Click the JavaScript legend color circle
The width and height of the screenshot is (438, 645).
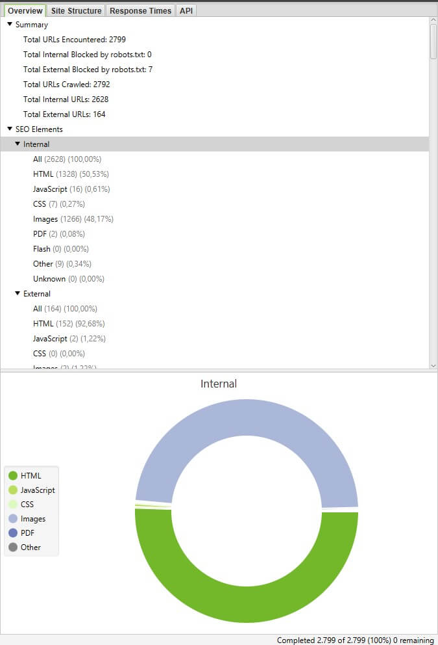tap(13, 490)
